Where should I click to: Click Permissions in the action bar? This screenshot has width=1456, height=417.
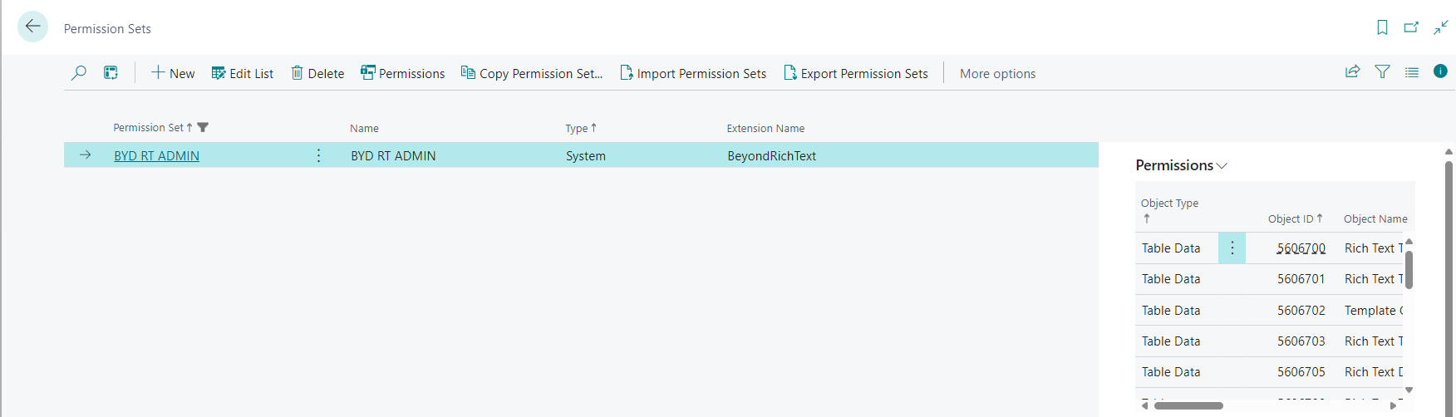click(x=403, y=74)
